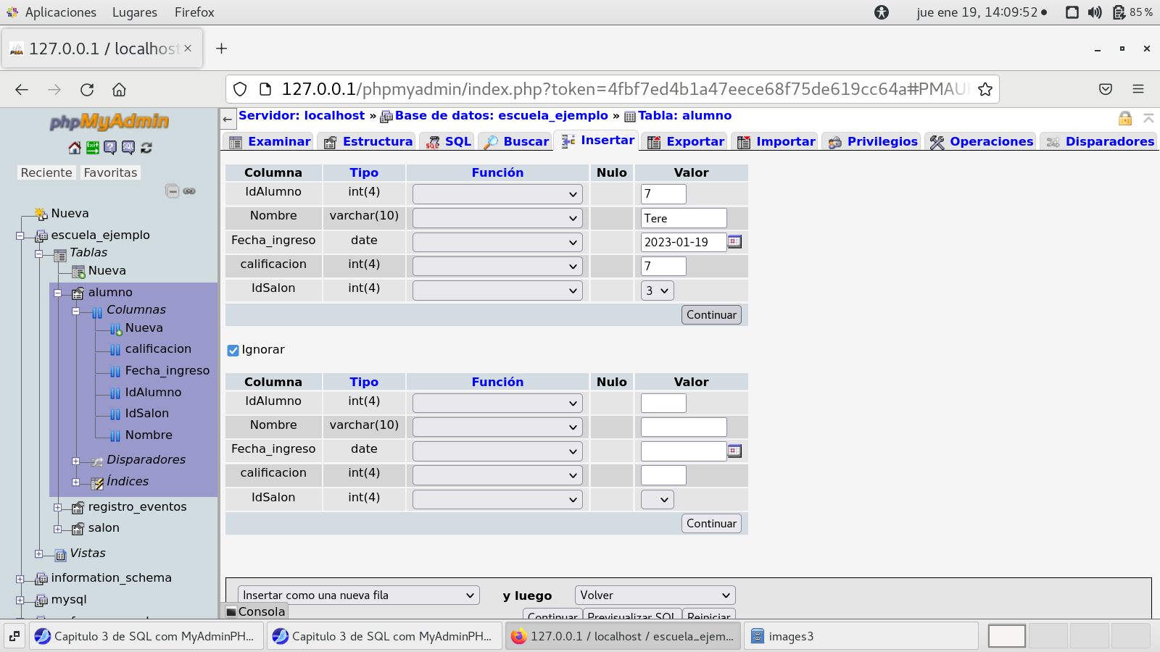Expand the registro_eventos table node
1160x652 pixels.
[x=57, y=507]
